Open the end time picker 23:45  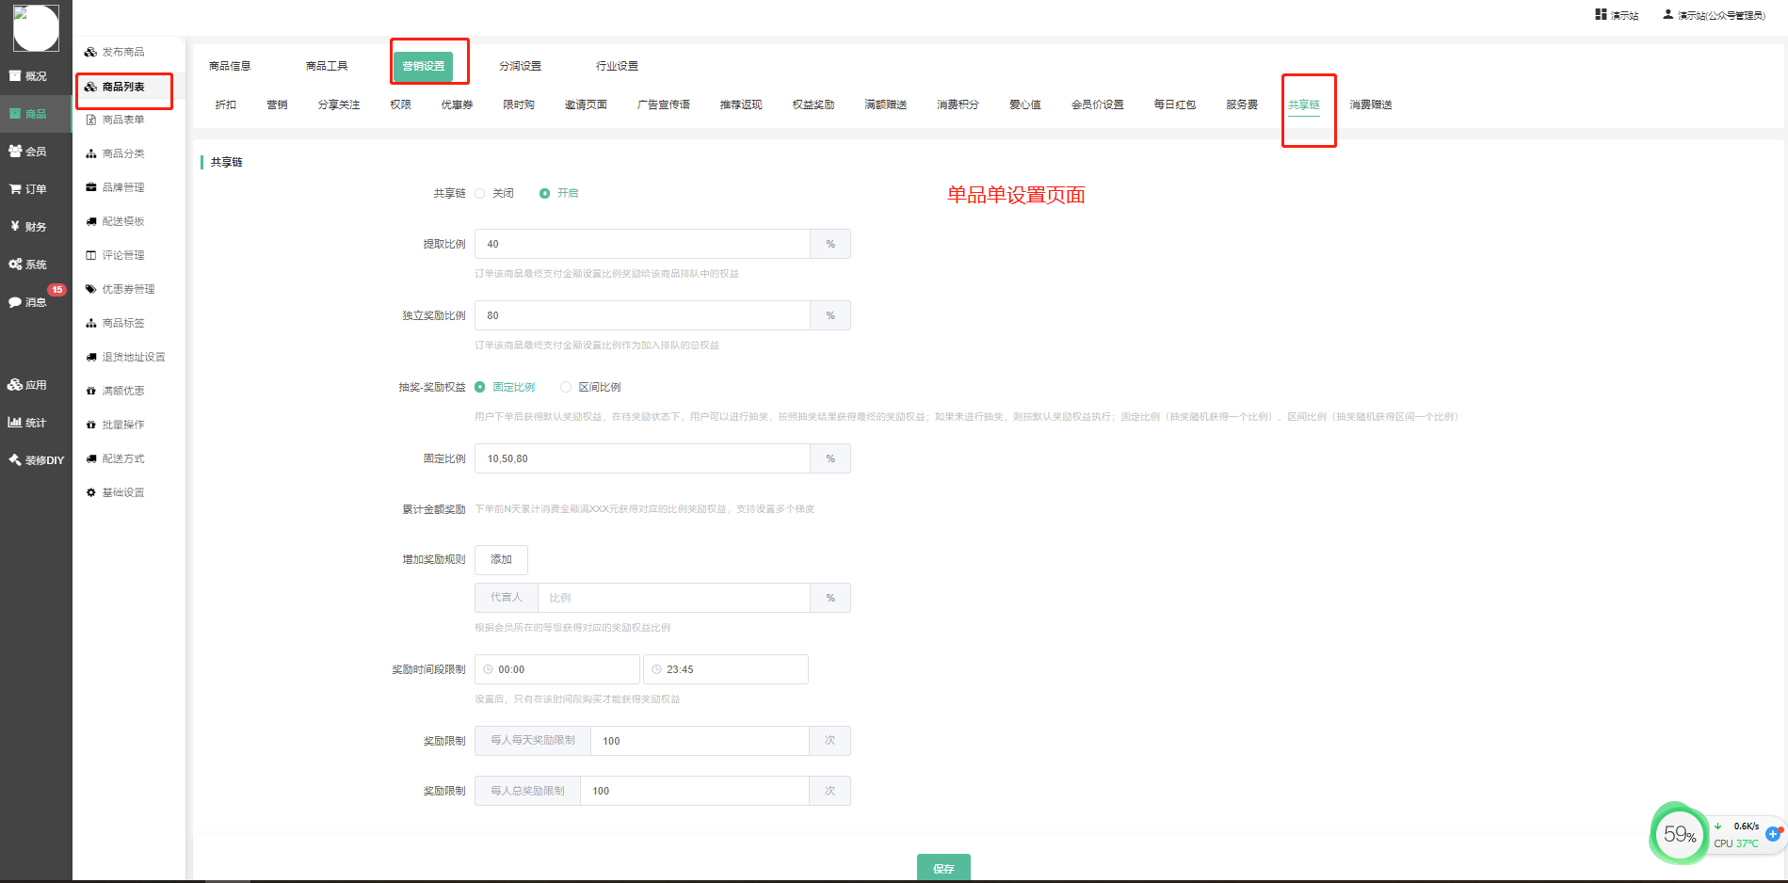[725, 669]
